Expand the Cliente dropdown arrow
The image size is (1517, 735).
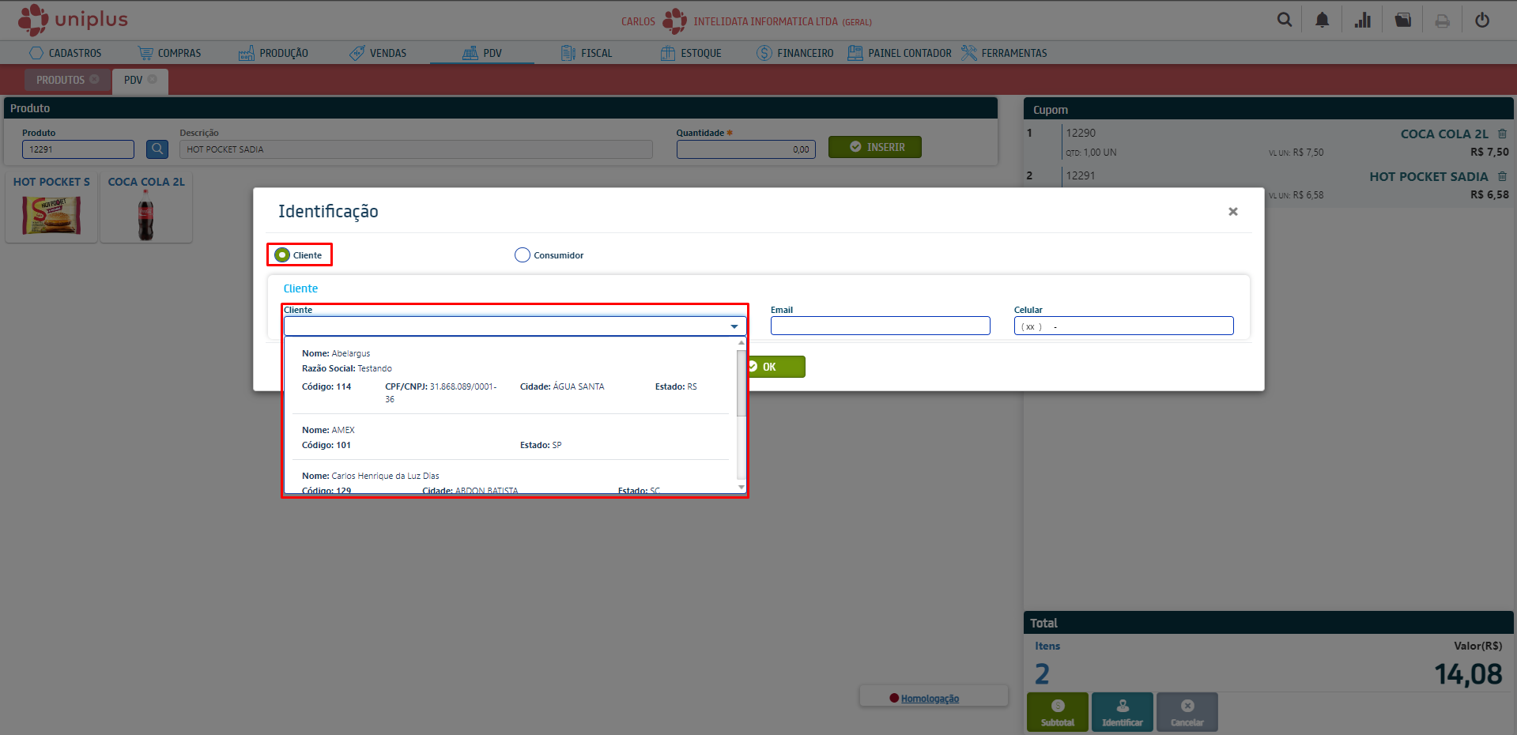[x=734, y=326]
